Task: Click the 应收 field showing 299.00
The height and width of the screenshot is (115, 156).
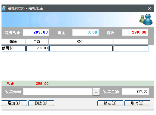Action: [135, 32]
